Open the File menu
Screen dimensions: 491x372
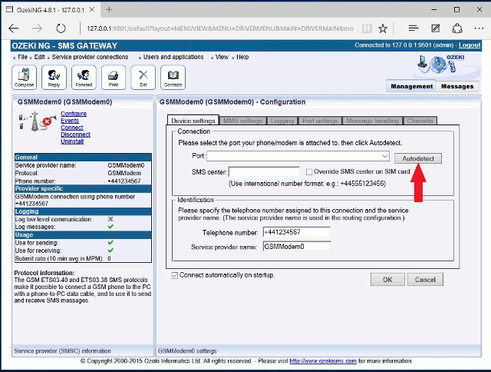click(x=22, y=57)
